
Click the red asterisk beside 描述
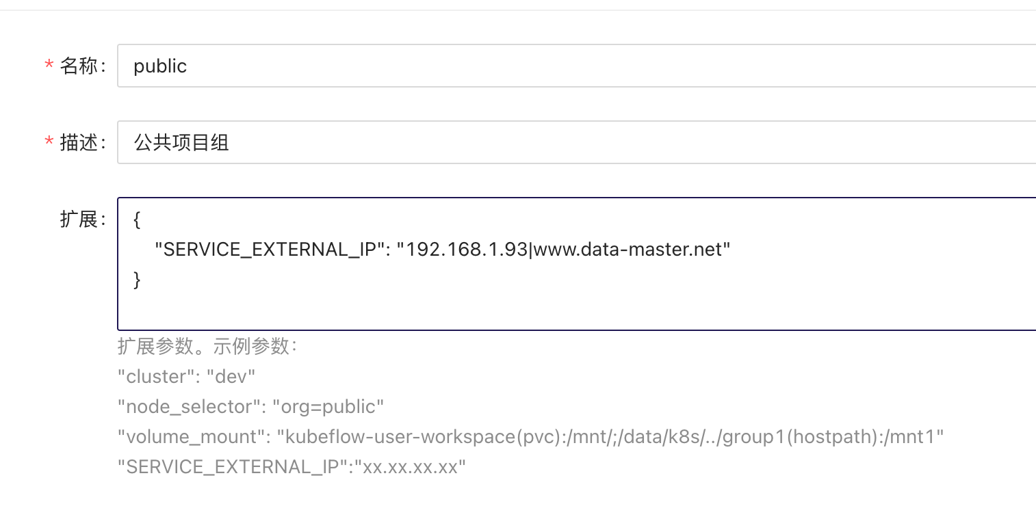(x=49, y=143)
